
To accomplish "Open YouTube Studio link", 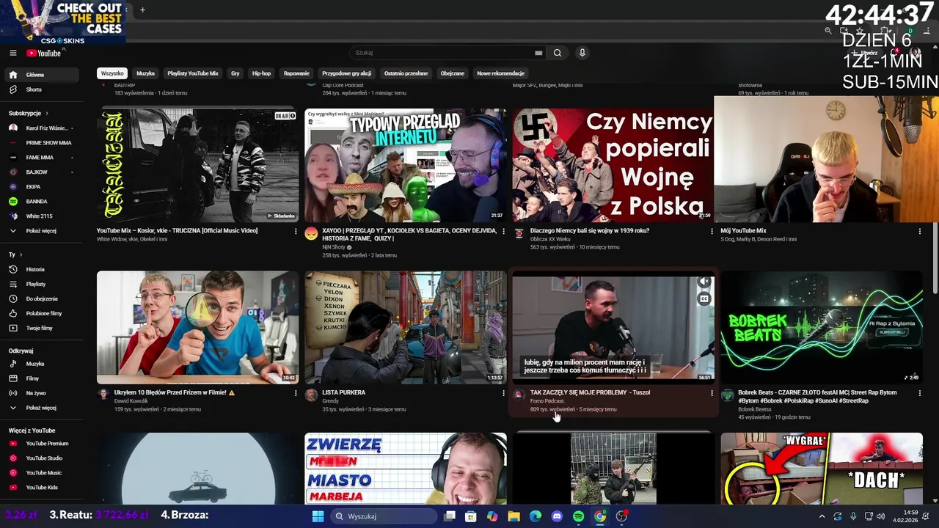I will pos(43,458).
